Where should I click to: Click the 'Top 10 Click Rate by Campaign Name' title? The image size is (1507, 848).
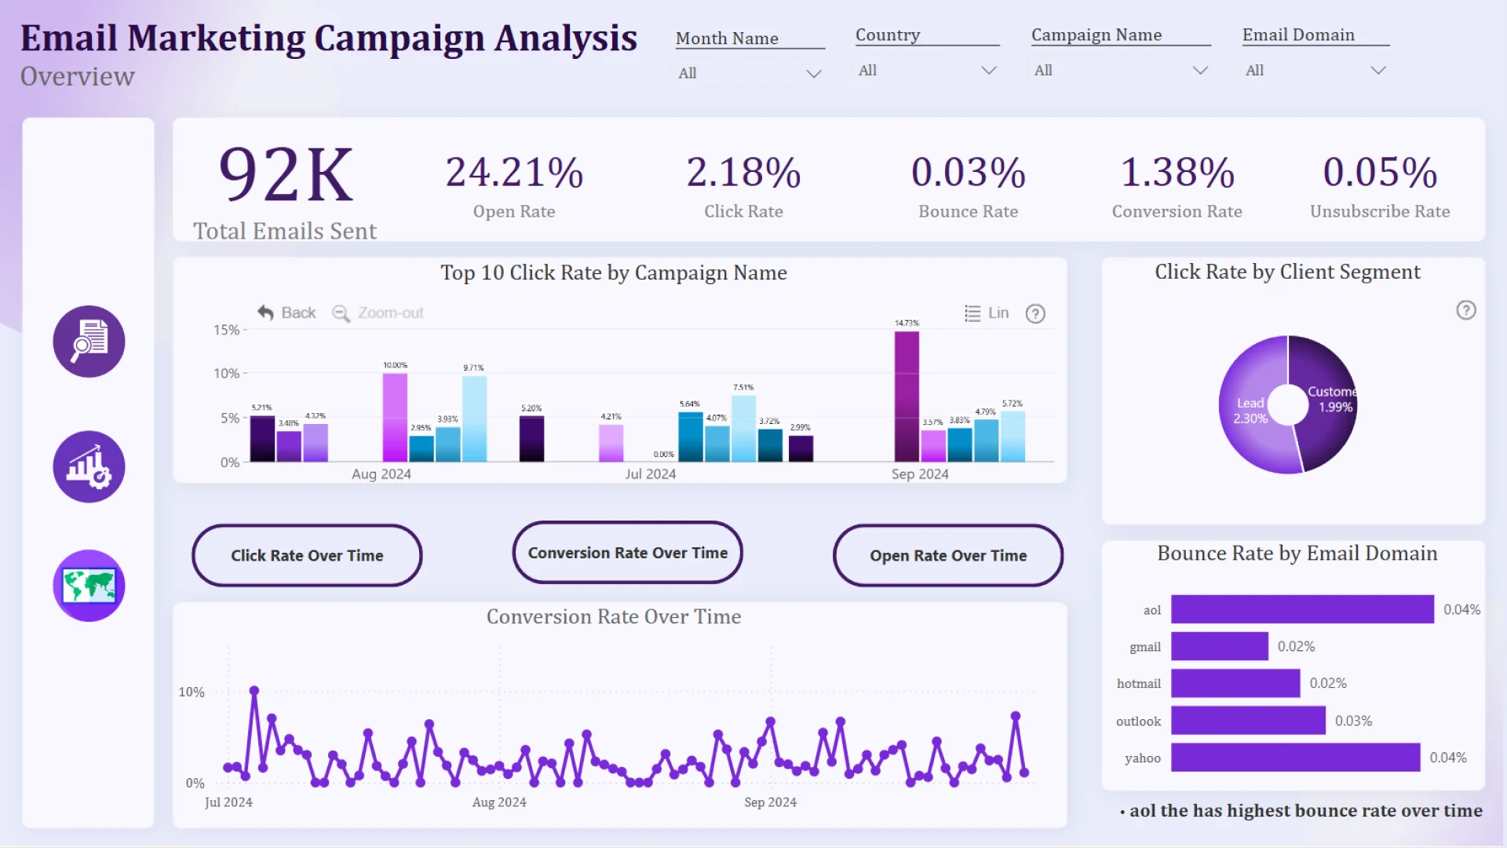point(613,272)
